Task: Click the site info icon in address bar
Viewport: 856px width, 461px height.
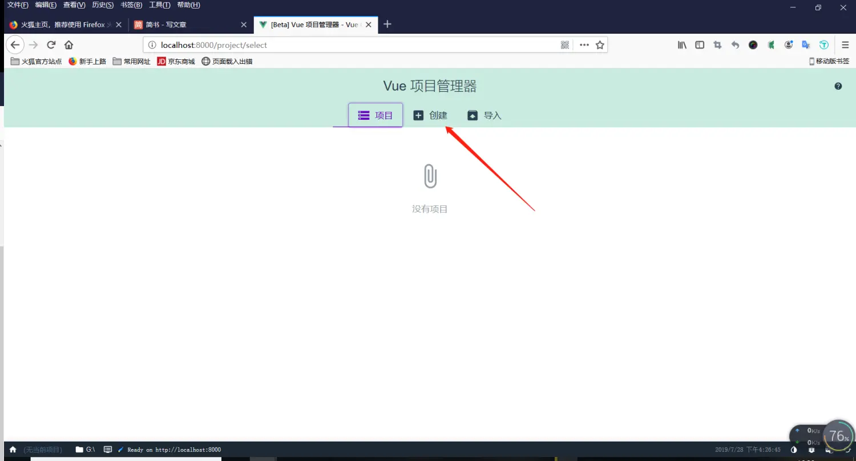Action: [x=152, y=45]
